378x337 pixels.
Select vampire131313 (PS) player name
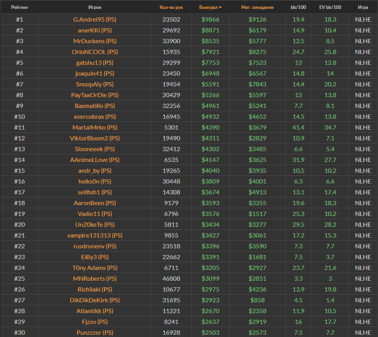(94, 235)
